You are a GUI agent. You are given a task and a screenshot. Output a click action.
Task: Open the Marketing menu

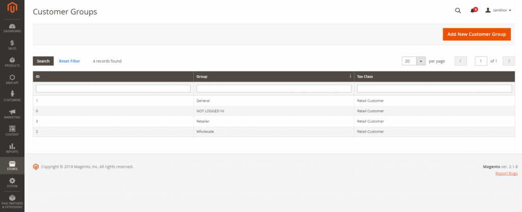tap(12, 114)
